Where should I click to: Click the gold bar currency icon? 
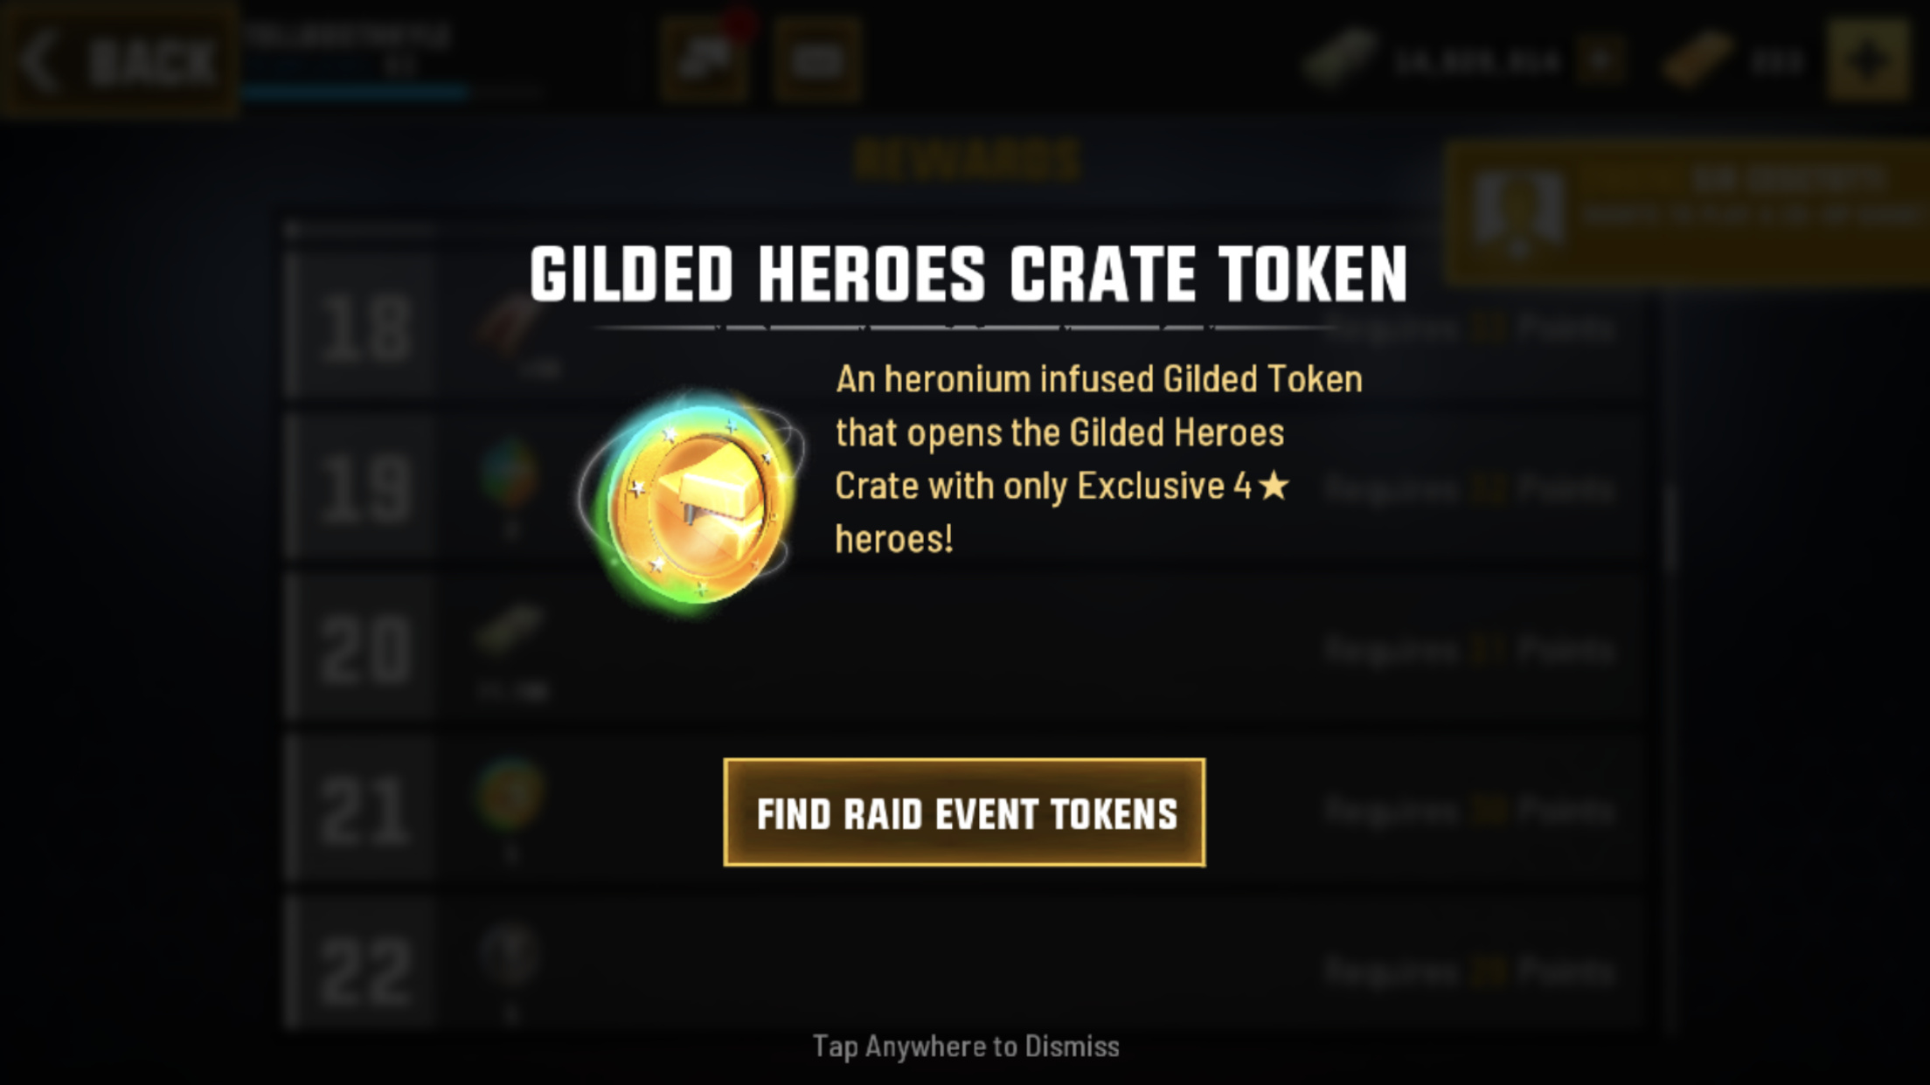[x=1697, y=60]
